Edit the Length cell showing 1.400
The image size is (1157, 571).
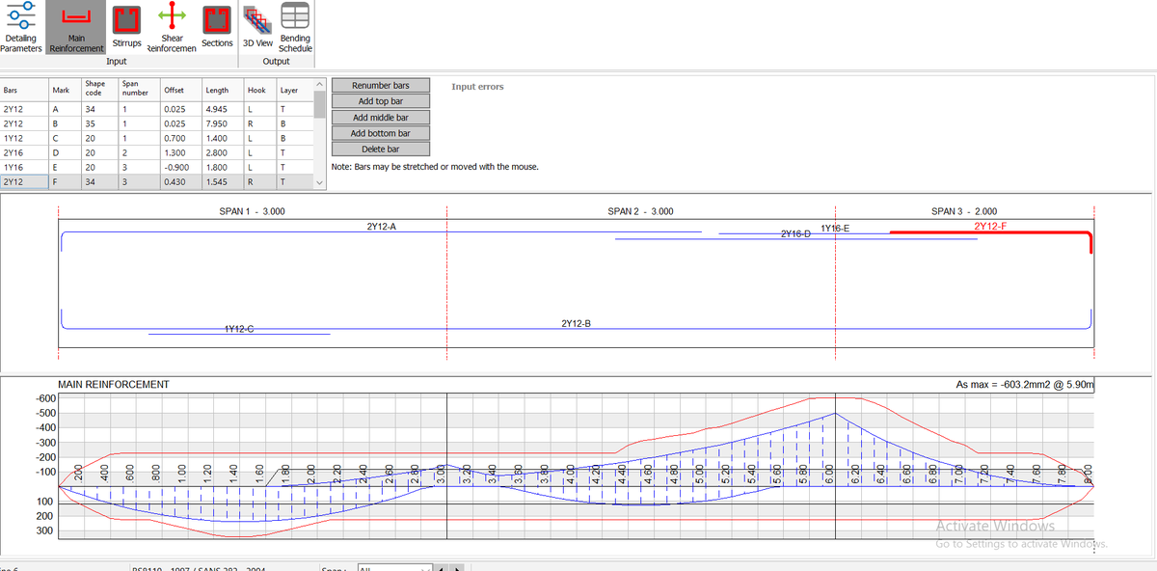pos(223,139)
